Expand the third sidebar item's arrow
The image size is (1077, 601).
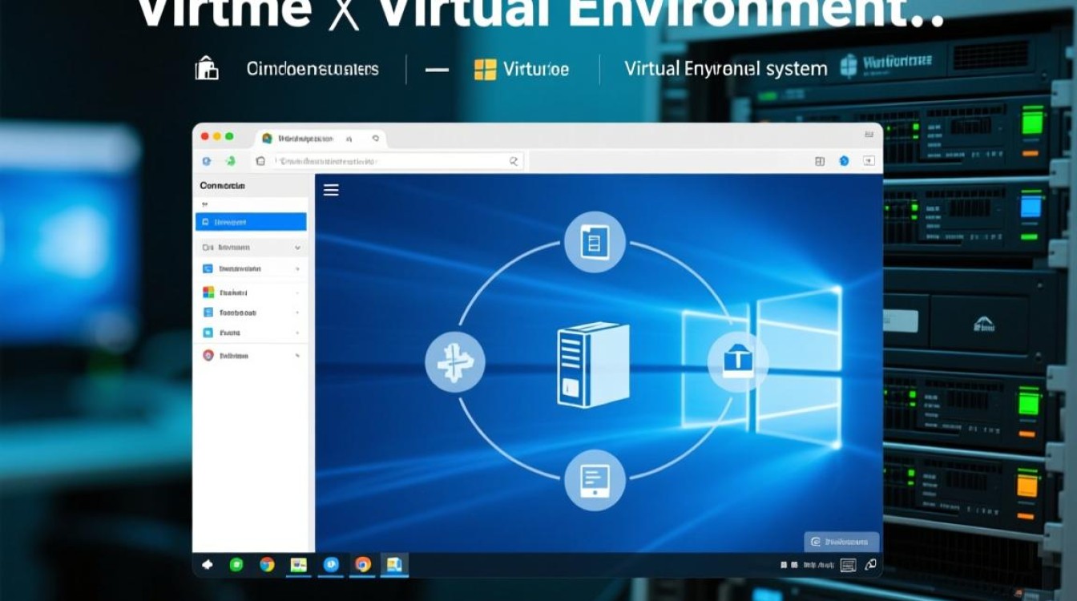(297, 269)
